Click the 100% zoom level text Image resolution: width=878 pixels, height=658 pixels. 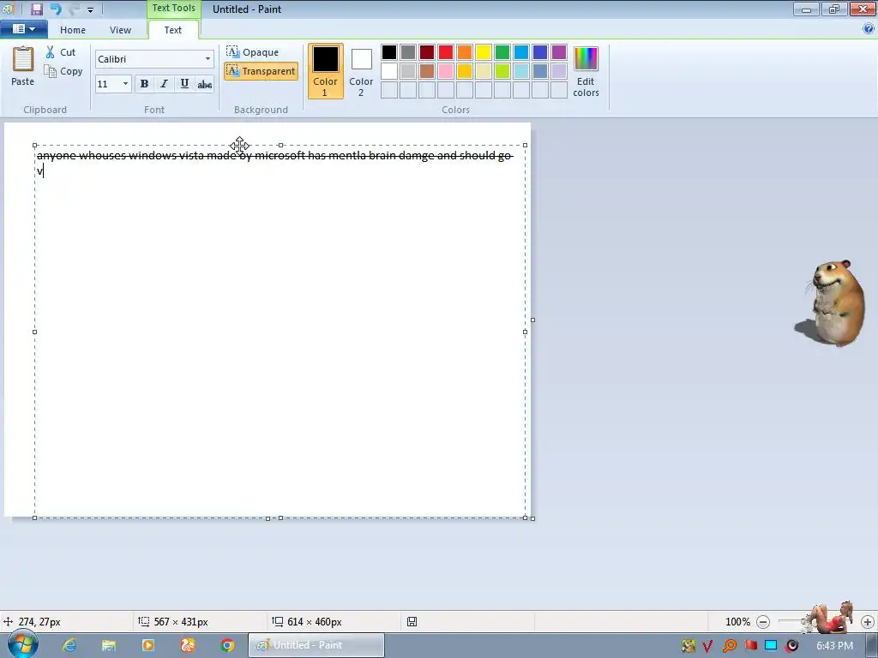pyautogui.click(x=737, y=622)
